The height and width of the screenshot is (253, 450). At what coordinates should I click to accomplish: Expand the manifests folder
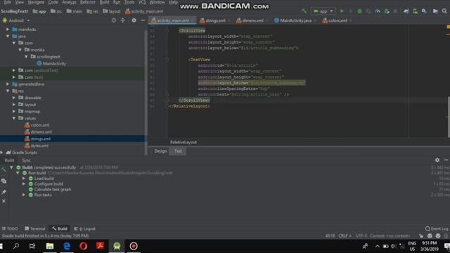point(8,30)
